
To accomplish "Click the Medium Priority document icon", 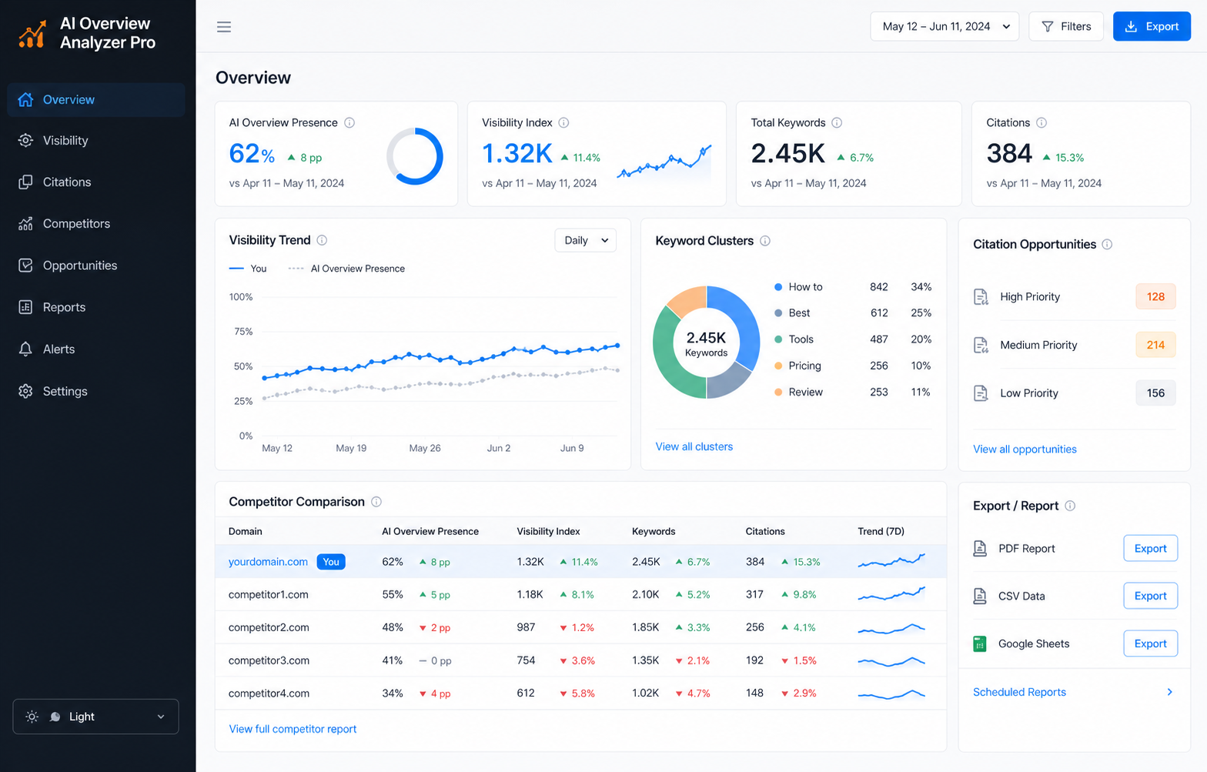I will [981, 346].
